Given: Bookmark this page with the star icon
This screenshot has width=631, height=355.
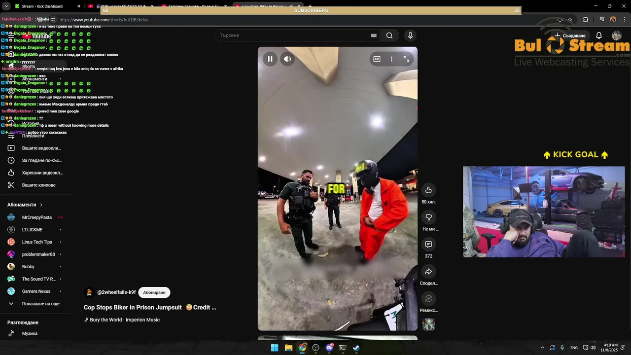Looking at the screenshot, I should click(x=570, y=20).
